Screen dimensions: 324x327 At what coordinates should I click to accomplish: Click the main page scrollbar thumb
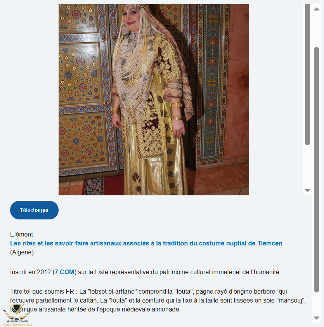tap(317, 170)
